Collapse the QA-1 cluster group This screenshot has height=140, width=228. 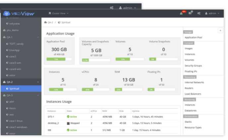38,37
